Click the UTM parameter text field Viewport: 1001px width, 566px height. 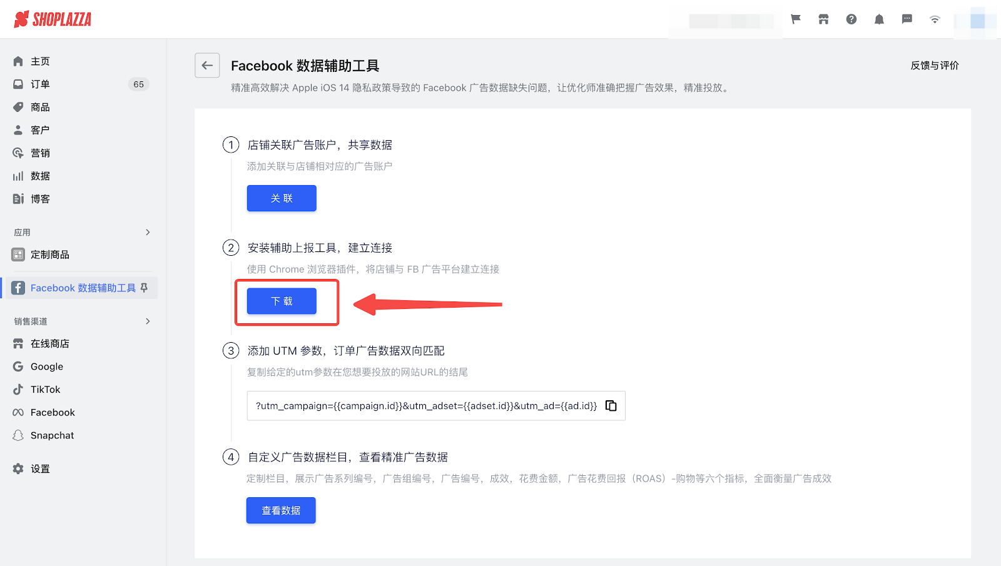coord(436,406)
